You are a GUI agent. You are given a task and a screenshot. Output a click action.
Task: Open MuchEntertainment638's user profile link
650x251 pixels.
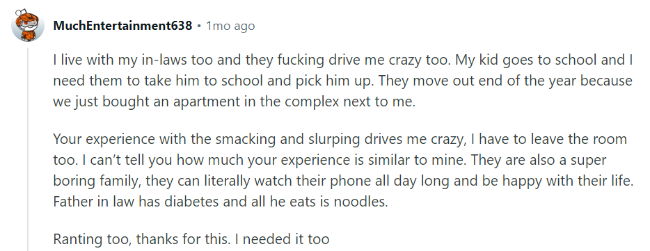coord(122,26)
